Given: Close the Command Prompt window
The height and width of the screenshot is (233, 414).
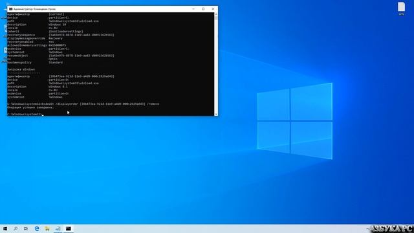Looking at the screenshot, I should coord(213,9).
